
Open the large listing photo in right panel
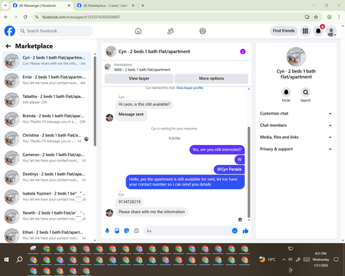point(296,57)
